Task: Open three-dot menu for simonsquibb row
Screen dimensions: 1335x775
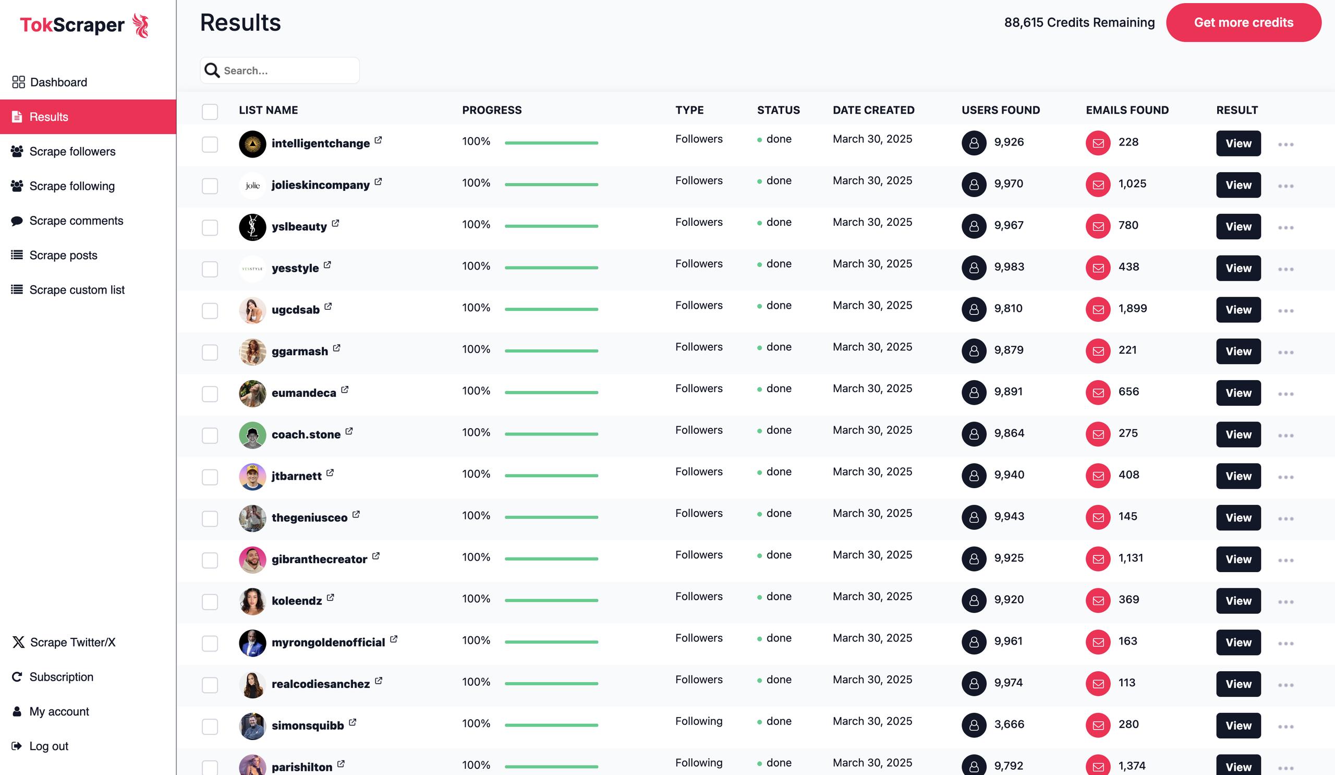Action: tap(1286, 727)
